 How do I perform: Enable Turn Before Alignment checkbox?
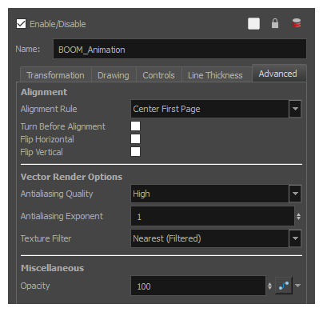click(x=135, y=126)
